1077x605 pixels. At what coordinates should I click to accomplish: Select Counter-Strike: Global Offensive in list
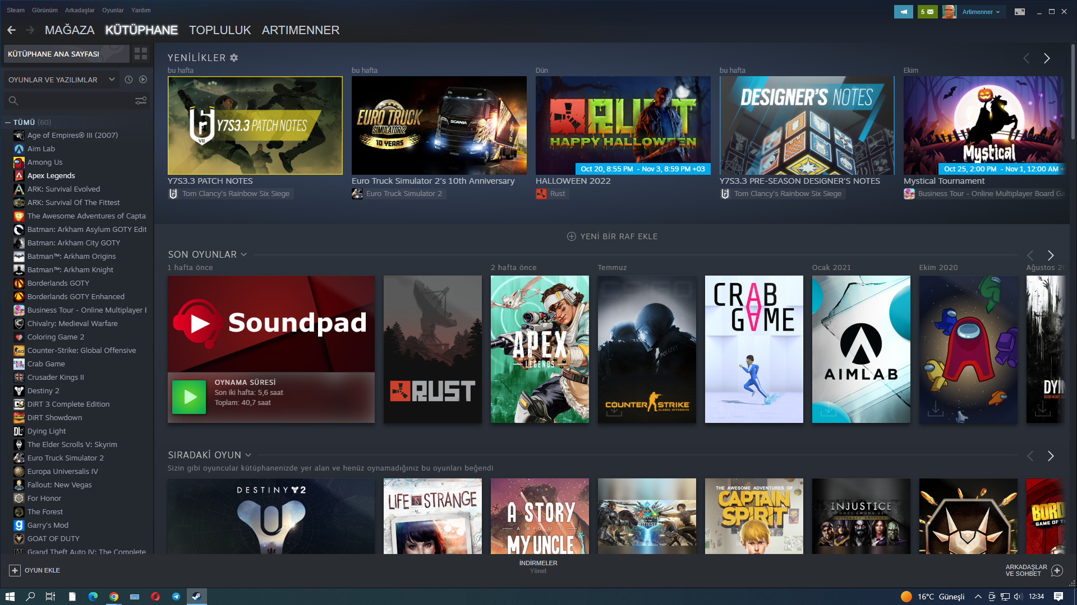click(x=81, y=350)
